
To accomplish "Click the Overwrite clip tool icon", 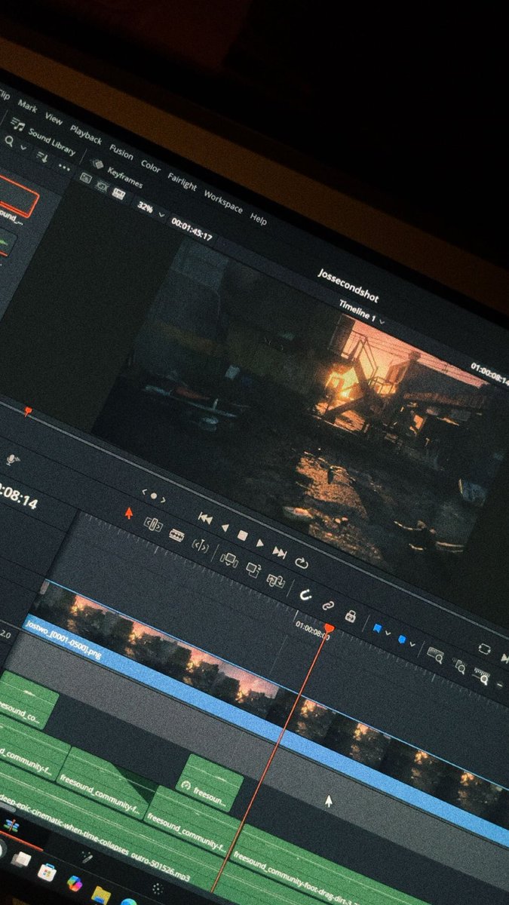I will tap(253, 570).
